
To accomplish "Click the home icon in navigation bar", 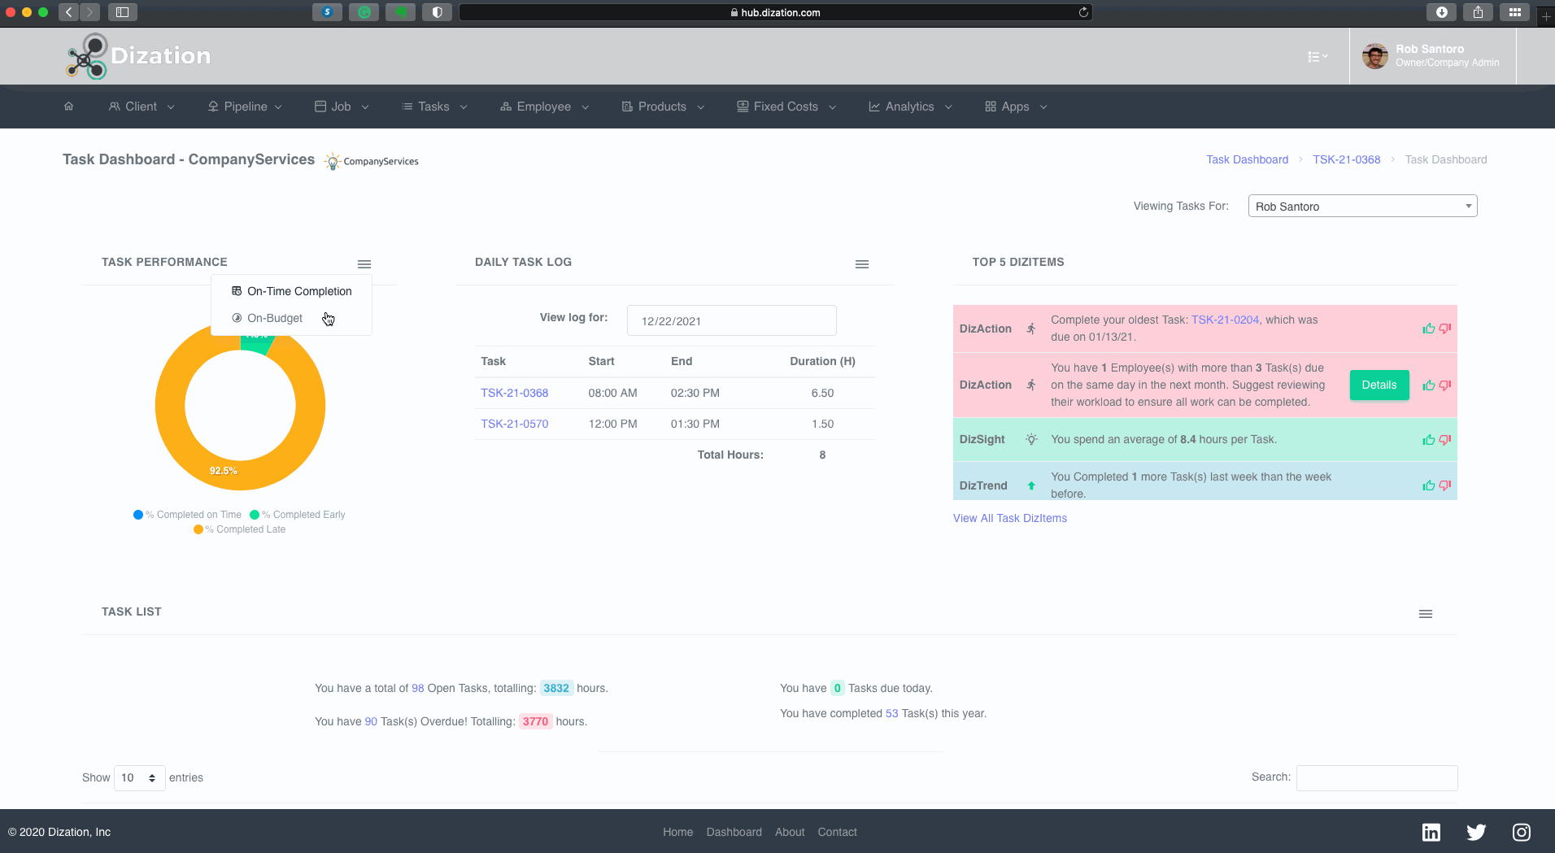I will pyautogui.click(x=68, y=107).
